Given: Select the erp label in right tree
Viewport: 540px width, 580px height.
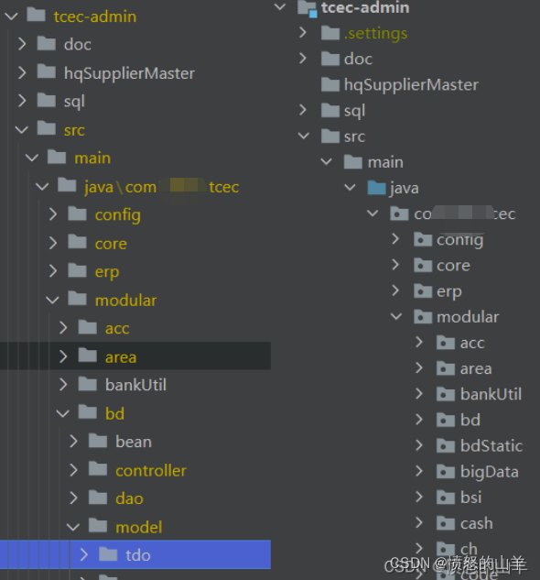Looking at the screenshot, I should coord(449,292).
